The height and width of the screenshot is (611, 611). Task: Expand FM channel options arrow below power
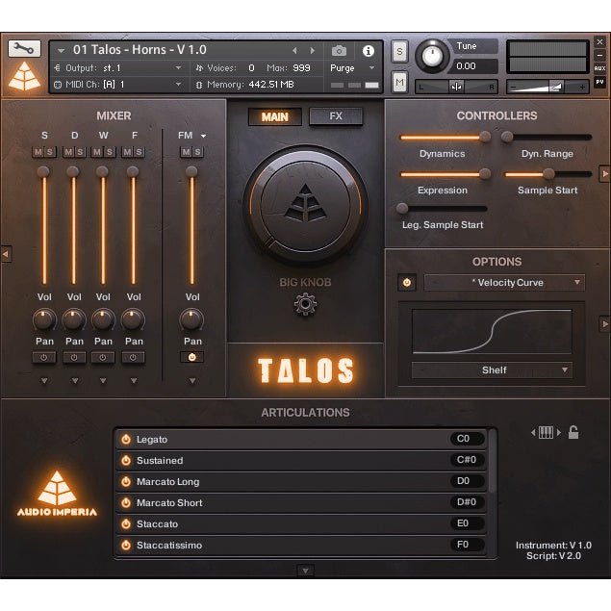pyautogui.click(x=192, y=381)
